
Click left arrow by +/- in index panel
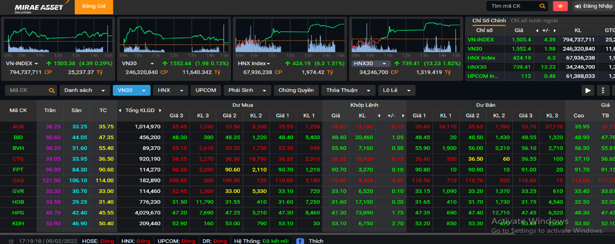(x=537, y=30)
